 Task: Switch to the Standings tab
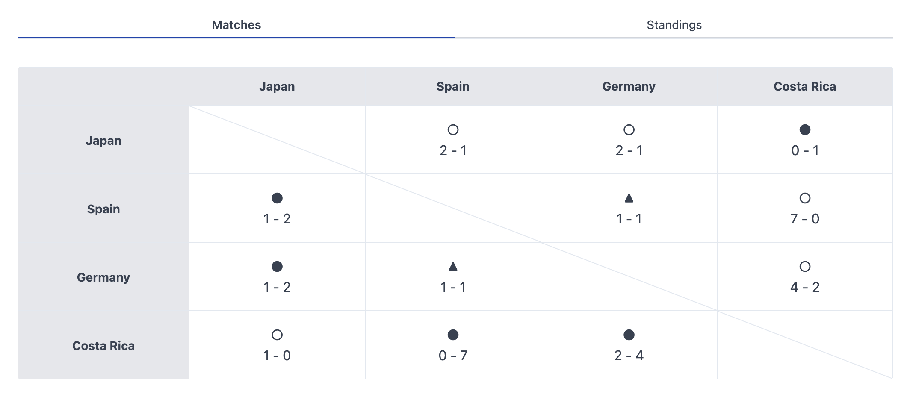pos(674,25)
